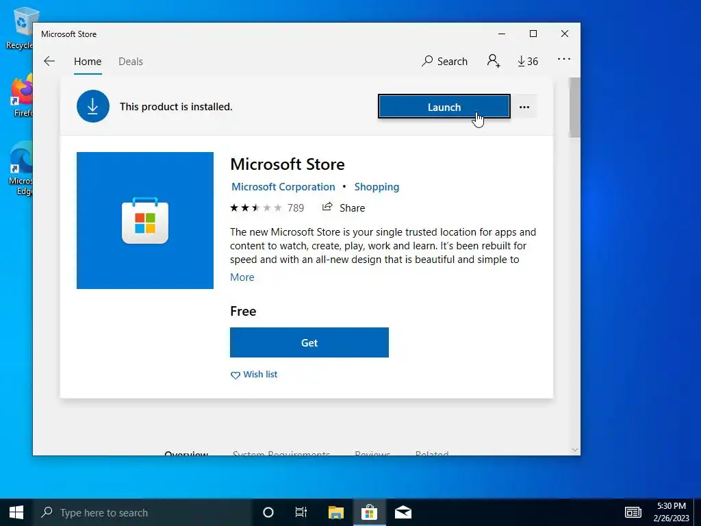Click the scrollbar down arrow

(575, 449)
